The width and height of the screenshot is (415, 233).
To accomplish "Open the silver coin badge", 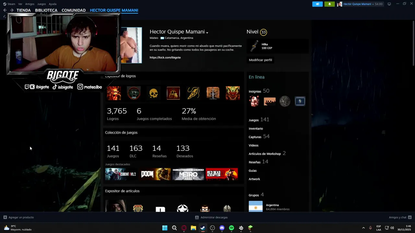I will point(285,101).
